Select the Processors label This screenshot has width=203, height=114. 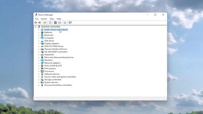pos(49,71)
